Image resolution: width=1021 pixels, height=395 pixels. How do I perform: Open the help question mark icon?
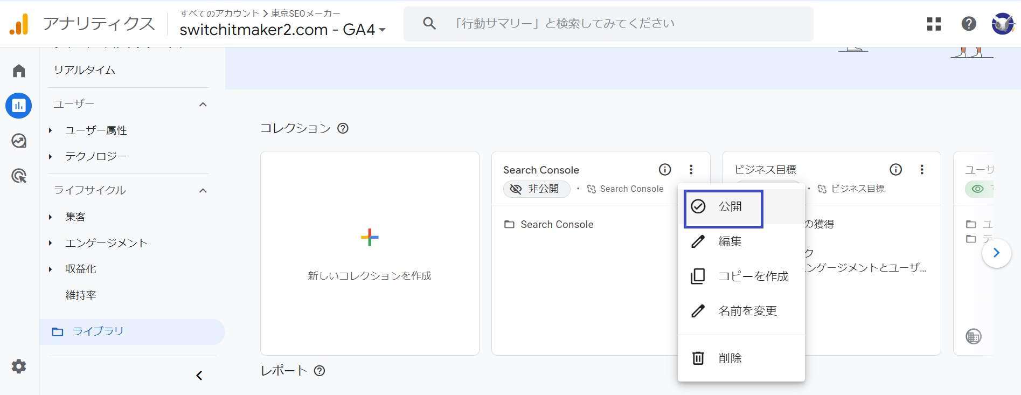[969, 24]
